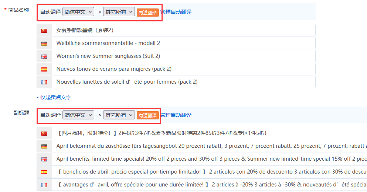Open the 简体中文 source dropdown for 商品名称

pos(78,12)
